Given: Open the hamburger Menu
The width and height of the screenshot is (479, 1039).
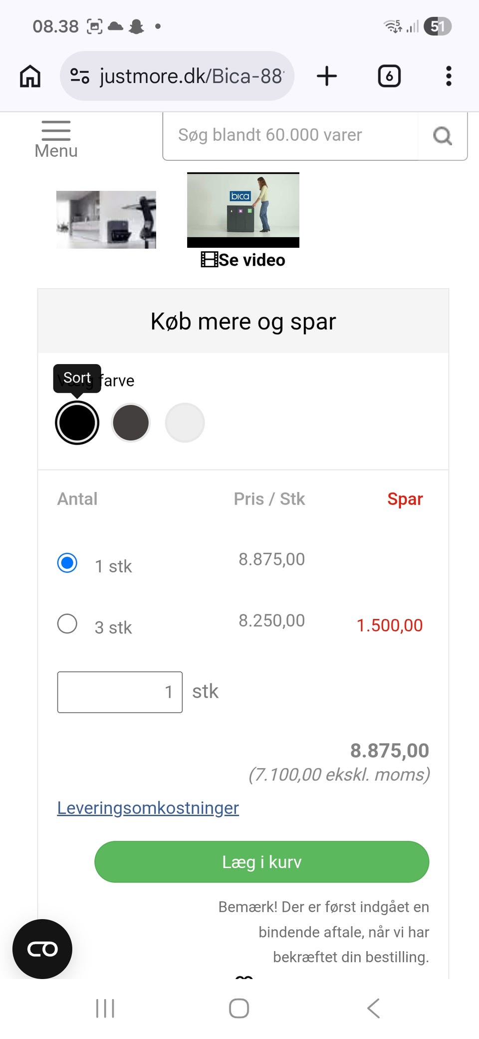Looking at the screenshot, I should [56, 139].
